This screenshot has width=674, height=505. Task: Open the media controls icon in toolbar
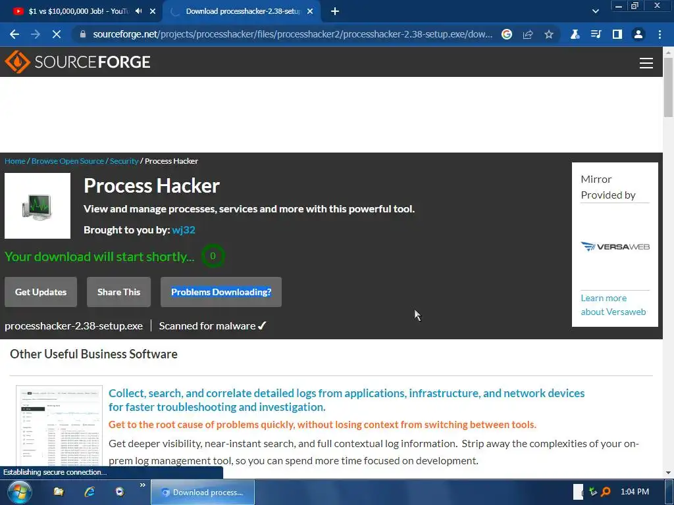(x=596, y=34)
